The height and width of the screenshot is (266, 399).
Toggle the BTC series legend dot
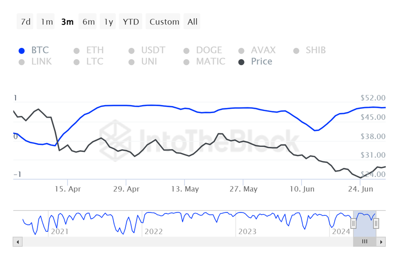[x=22, y=51]
